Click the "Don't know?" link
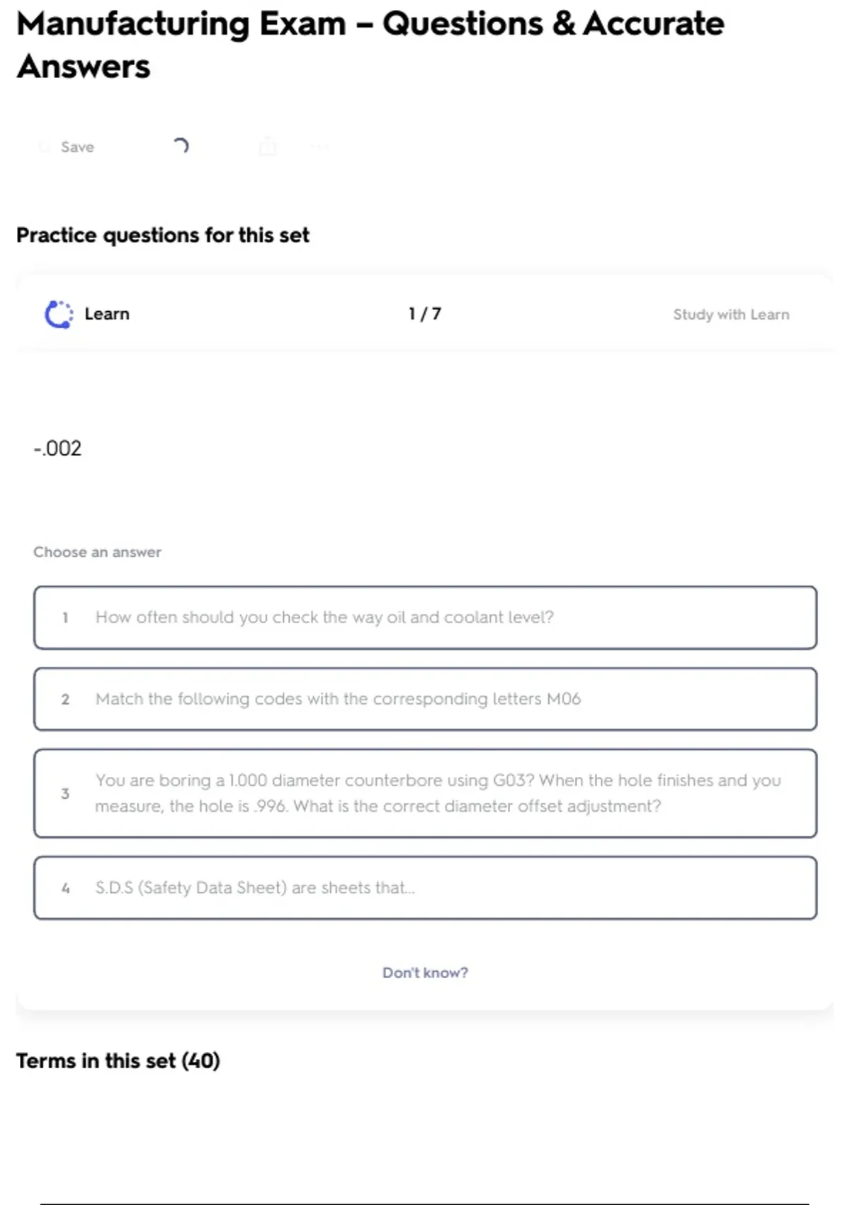The width and height of the screenshot is (850, 1205). (425, 973)
